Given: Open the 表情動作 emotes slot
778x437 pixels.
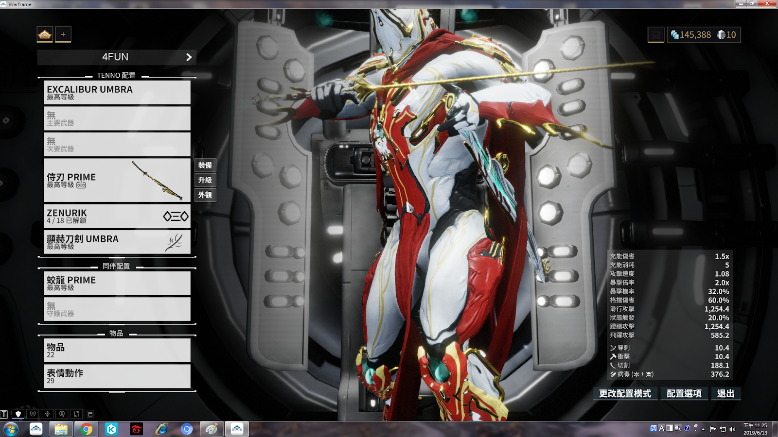Looking at the screenshot, I should (x=117, y=376).
